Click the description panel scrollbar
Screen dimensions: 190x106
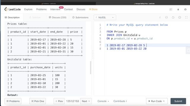coord(91,67)
